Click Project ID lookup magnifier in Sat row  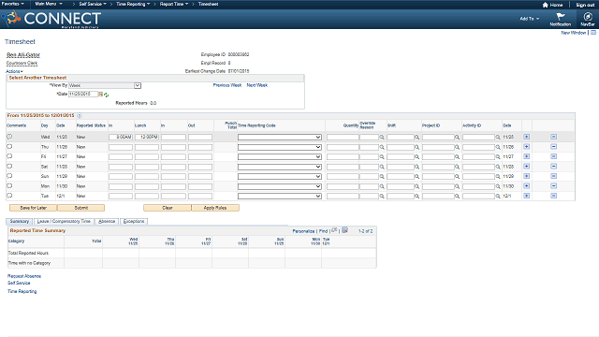tap(457, 167)
